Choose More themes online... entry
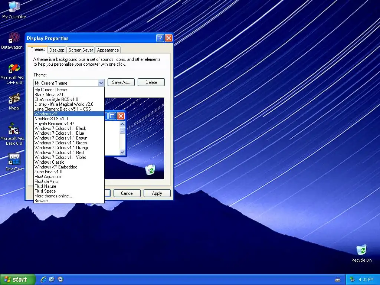 coord(69,196)
